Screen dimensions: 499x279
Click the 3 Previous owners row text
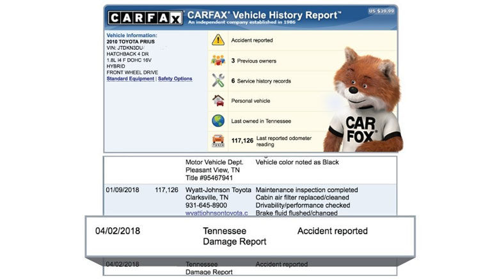tap(255, 61)
